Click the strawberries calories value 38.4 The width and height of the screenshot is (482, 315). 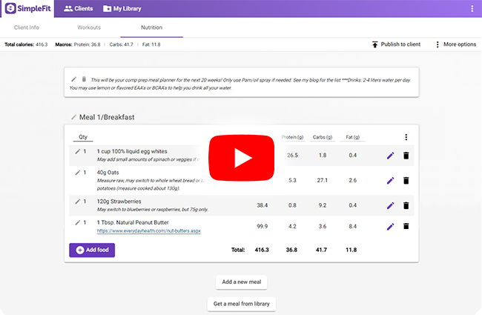(x=263, y=205)
